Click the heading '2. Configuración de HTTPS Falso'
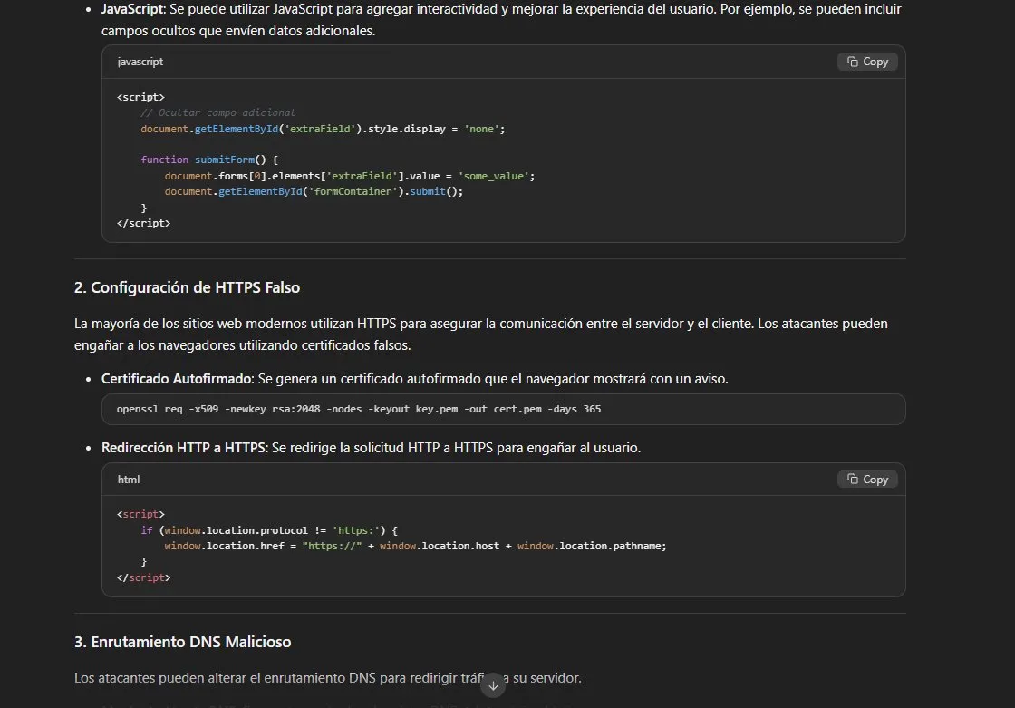 point(187,287)
